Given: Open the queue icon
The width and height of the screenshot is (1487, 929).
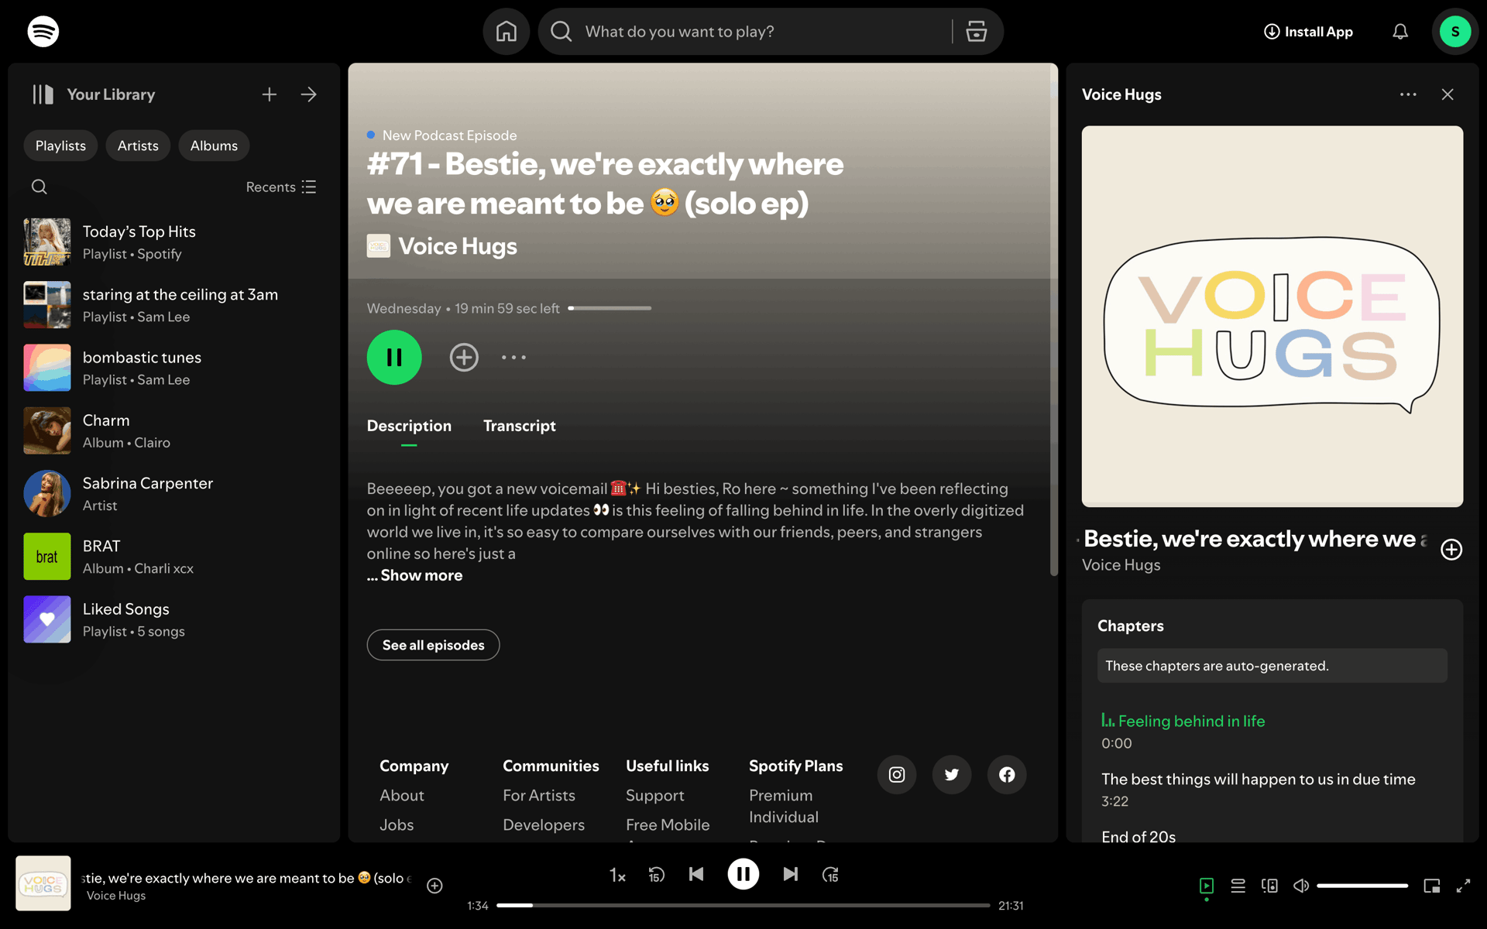Looking at the screenshot, I should 1238,886.
